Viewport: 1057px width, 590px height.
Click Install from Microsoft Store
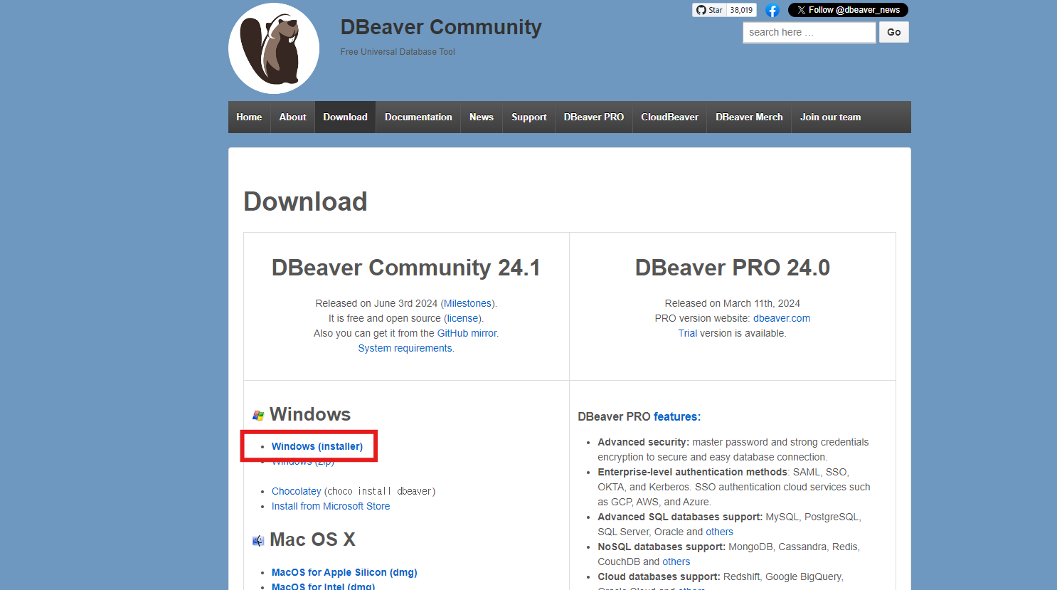click(331, 506)
